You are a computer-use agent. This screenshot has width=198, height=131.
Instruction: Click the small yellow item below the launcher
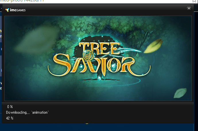(86, 124)
